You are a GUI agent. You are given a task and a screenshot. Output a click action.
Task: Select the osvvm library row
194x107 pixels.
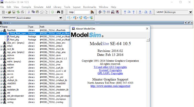point(35,74)
